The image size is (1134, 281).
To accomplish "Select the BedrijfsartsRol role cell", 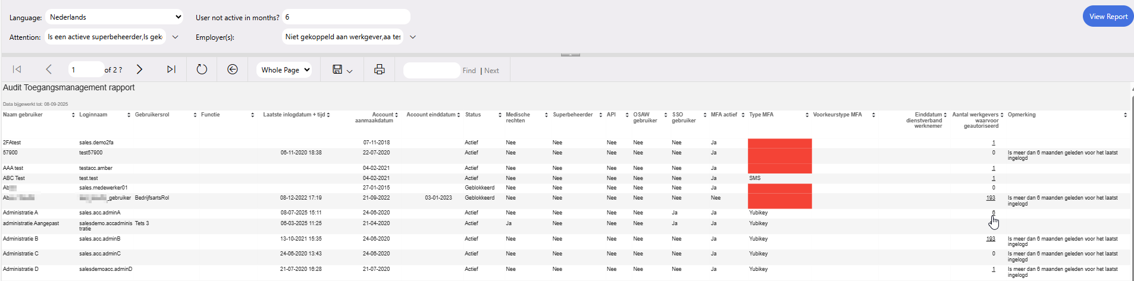I will 152,198.
